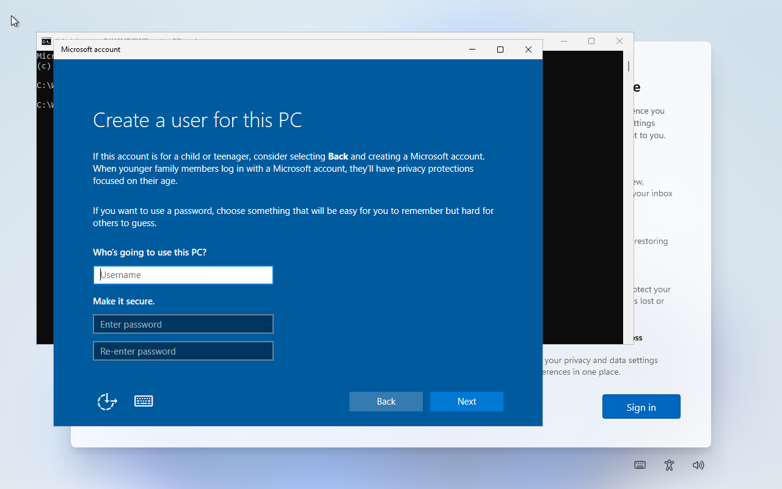Open the on-screen keyboard icon in dialog
782x489 pixels.
[144, 401]
